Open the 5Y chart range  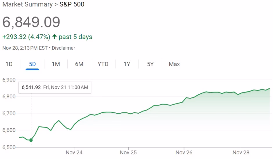coord(150,64)
